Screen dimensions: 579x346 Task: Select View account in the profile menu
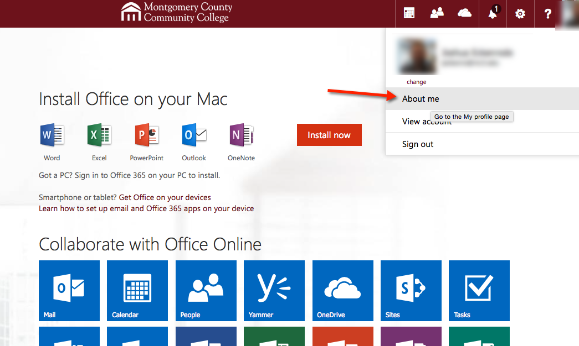(482, 121)
